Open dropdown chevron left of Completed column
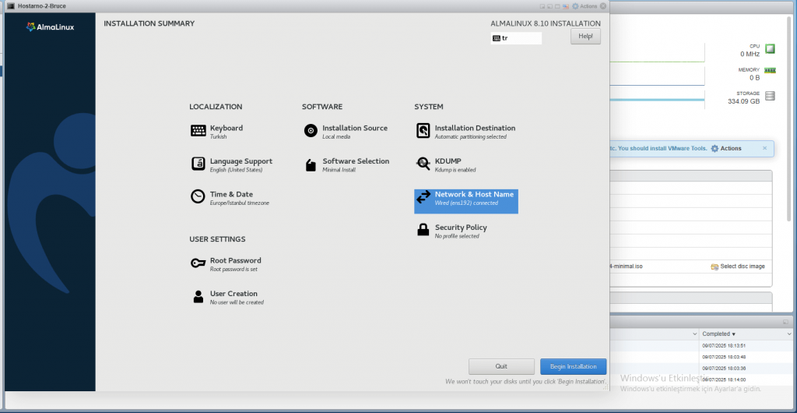 click(695, 334)
